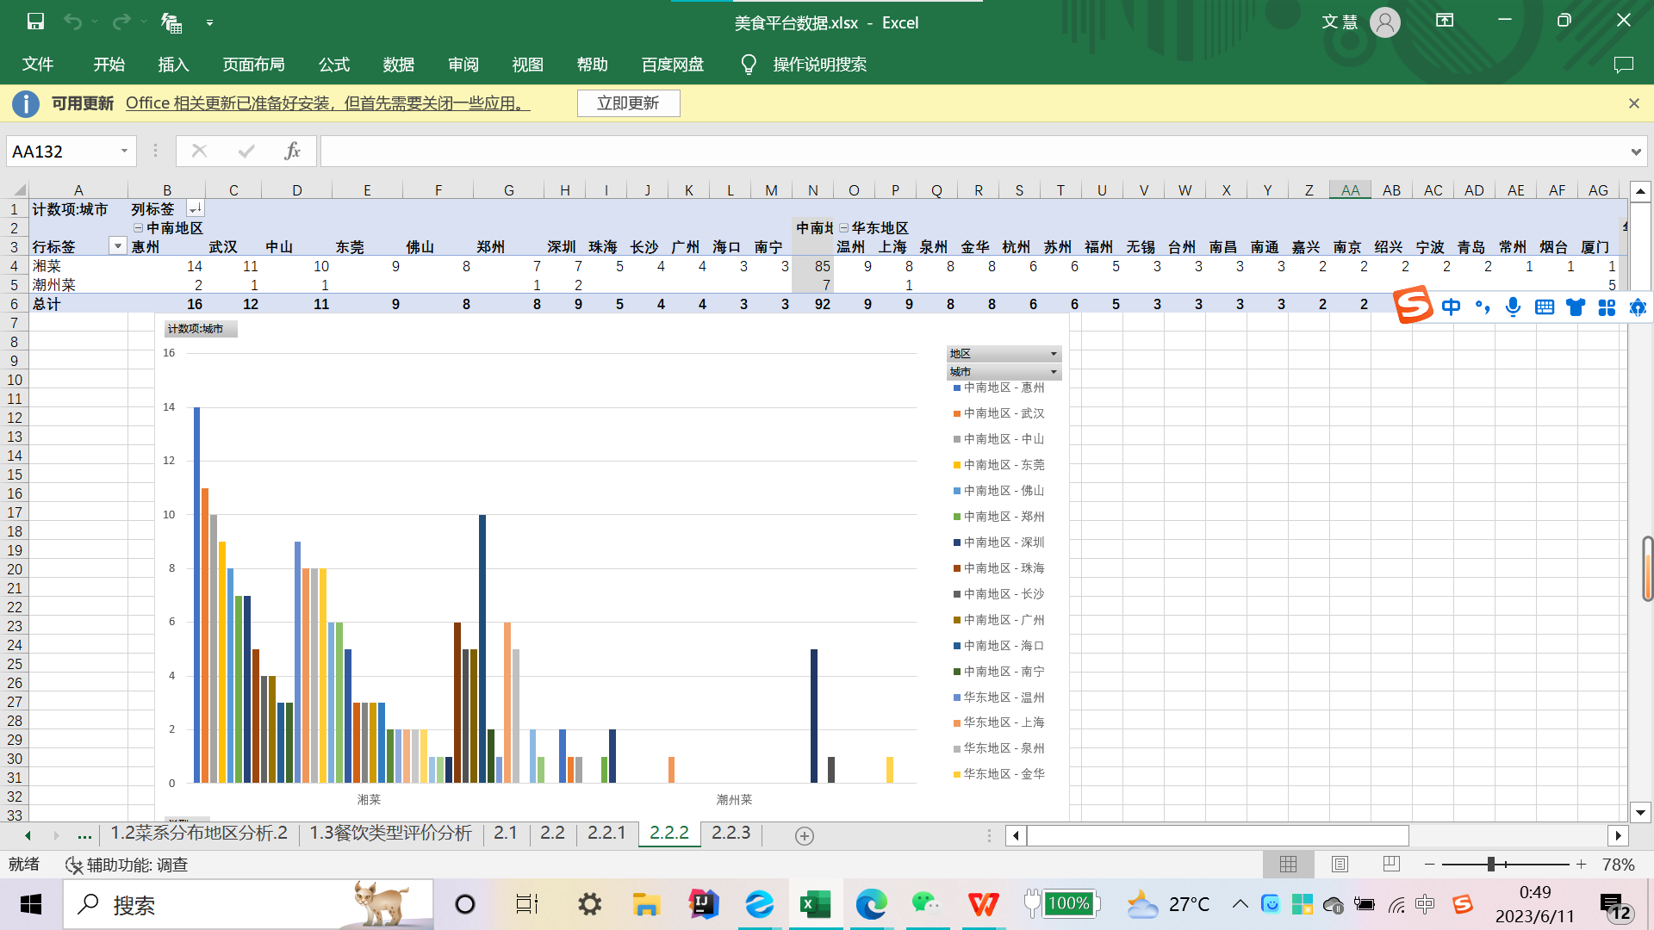Click the Undo arrow icon
Viewport: 1654px width, 930px height.
72,22
